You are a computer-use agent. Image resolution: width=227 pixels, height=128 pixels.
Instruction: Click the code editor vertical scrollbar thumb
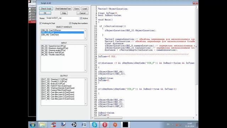[196, 47]
